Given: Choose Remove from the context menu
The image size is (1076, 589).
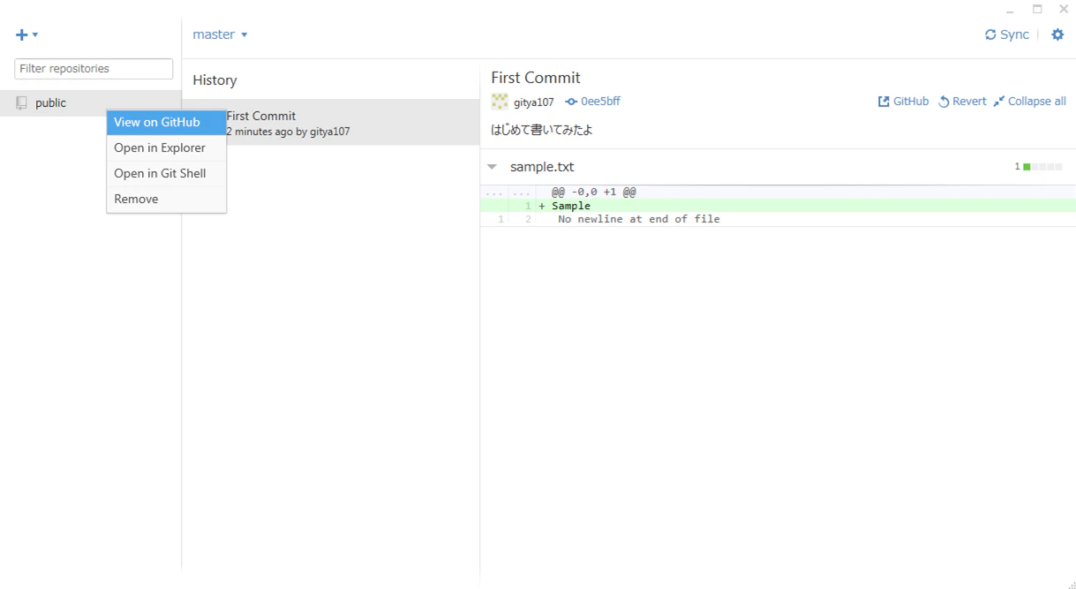Looking at the screenshot, I should pyautogui.click(x=166, y=200).
